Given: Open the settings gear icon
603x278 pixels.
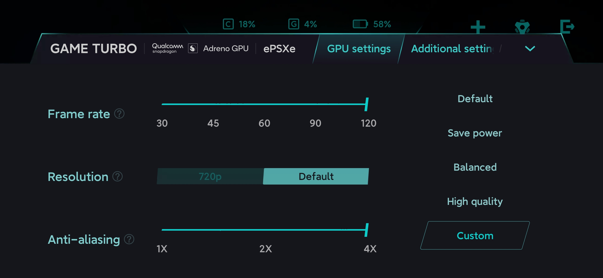Looking at the screenshot, I should click(522, 27).
